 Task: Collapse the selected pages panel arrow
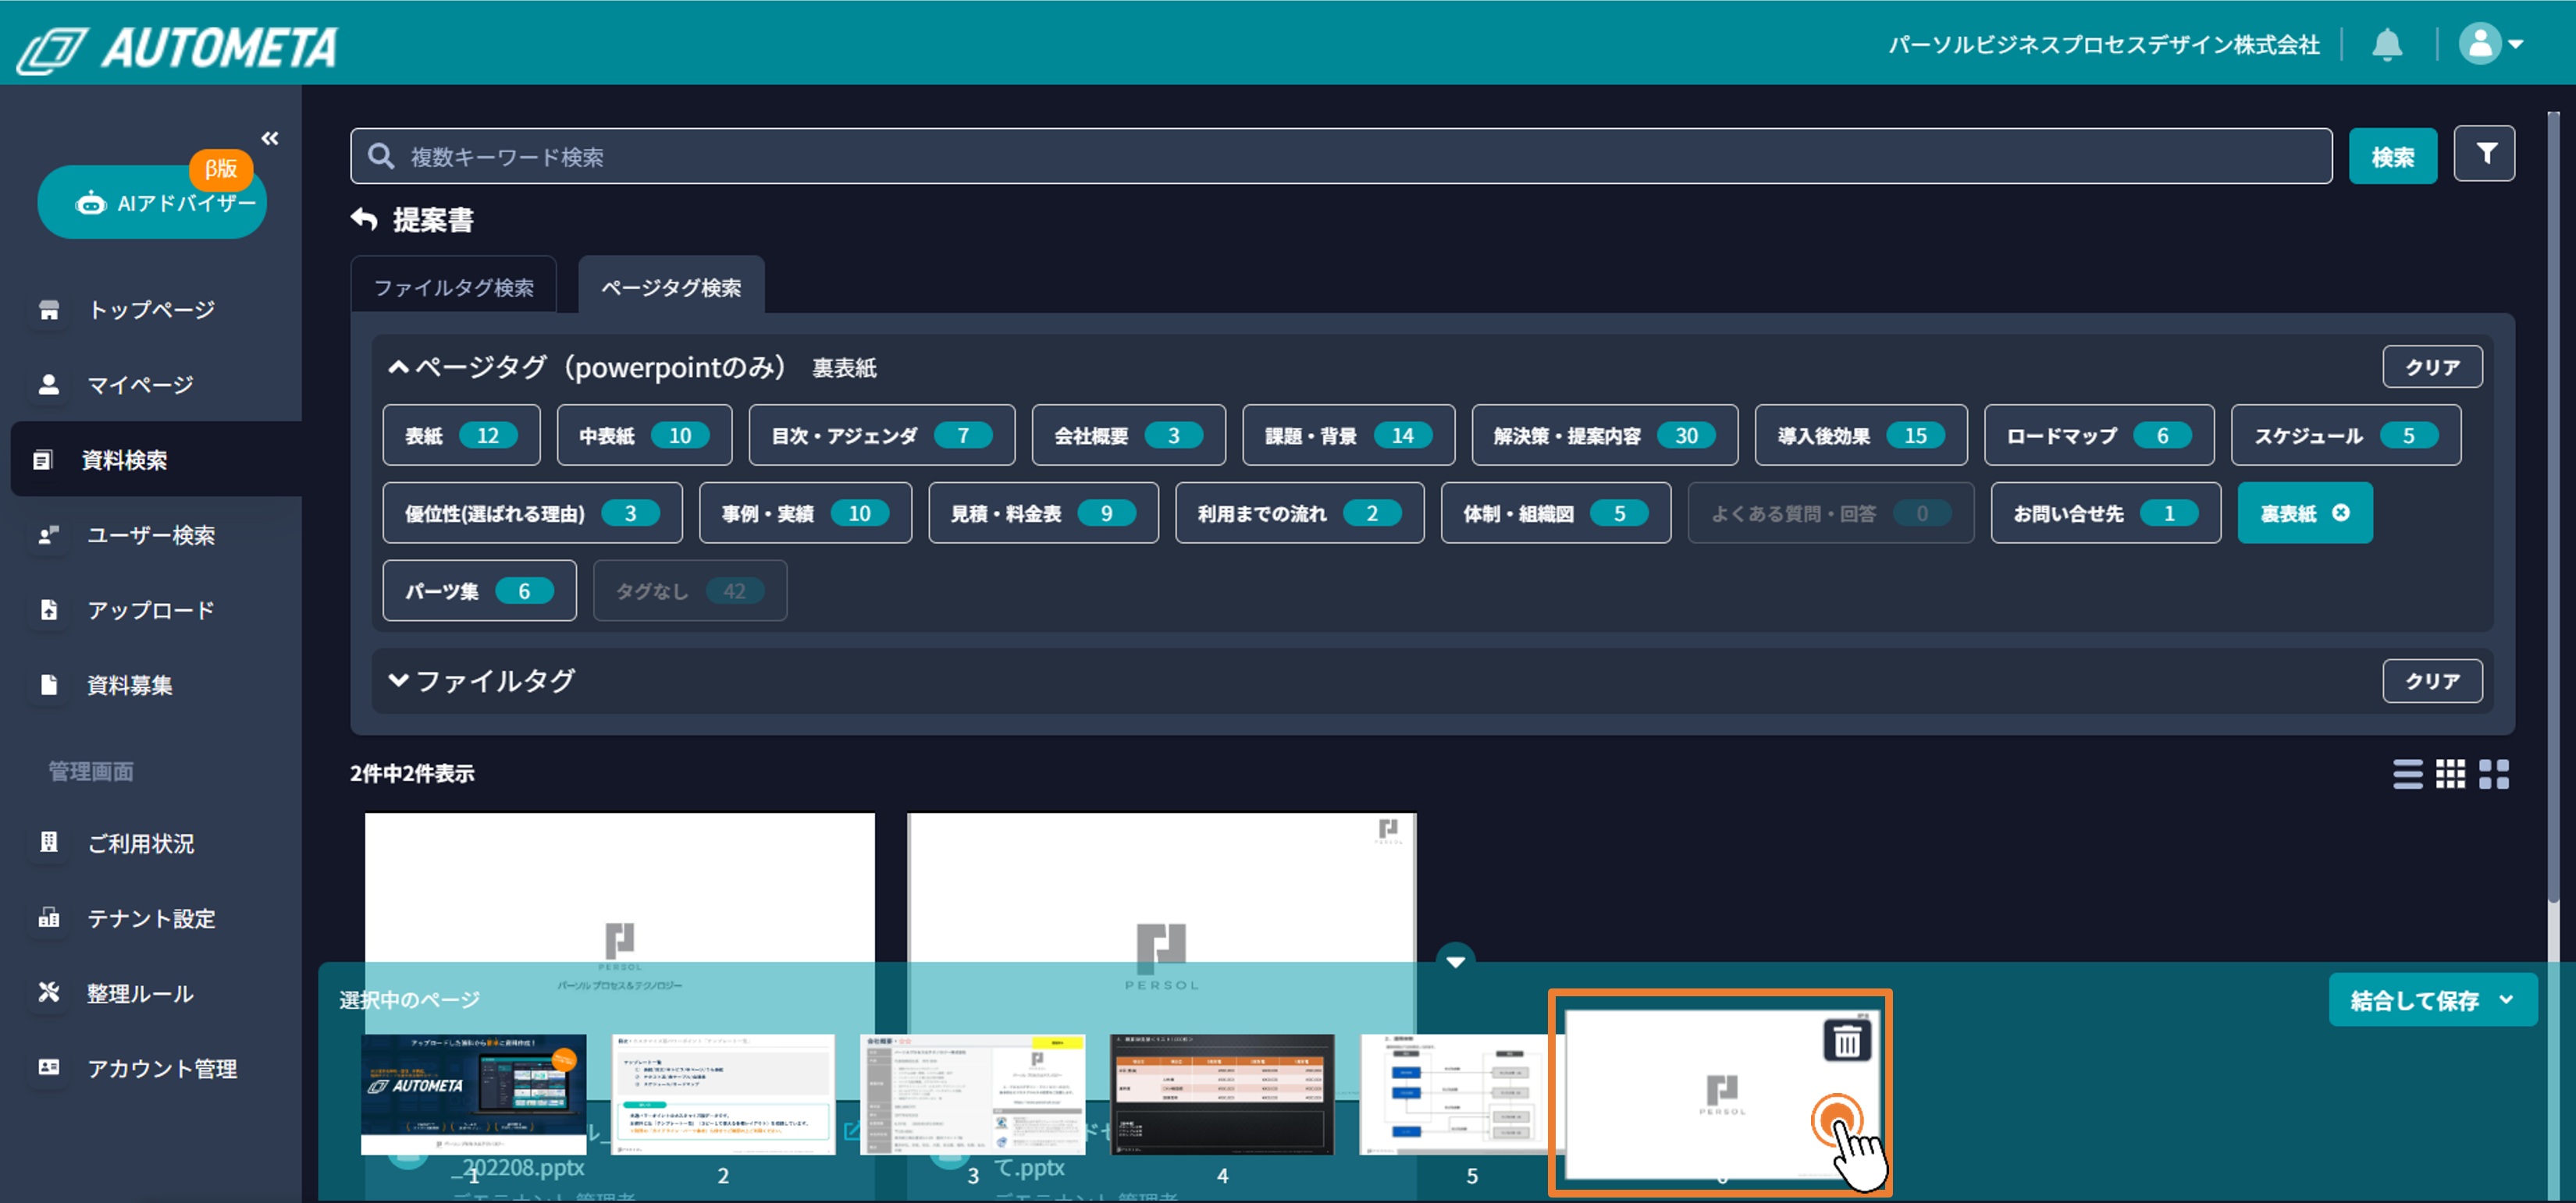pyautogui.click(x=1455, y=960)
